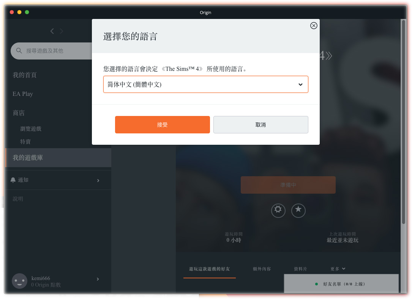Open 我的遊戲庫 in the sidebar

coord(58,158)
